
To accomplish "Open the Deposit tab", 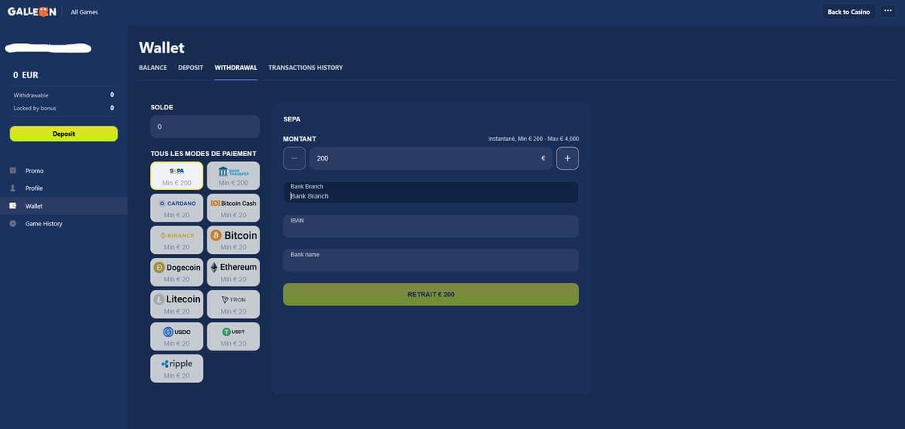I will pos(191,68).
